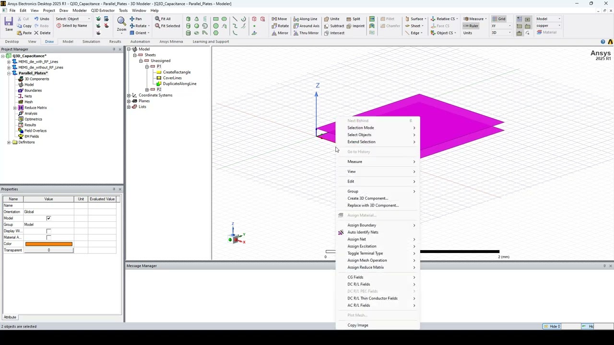614x345 pixels.
Task: Select the Draw ellipse tool icon
Action: click(224, 19)
